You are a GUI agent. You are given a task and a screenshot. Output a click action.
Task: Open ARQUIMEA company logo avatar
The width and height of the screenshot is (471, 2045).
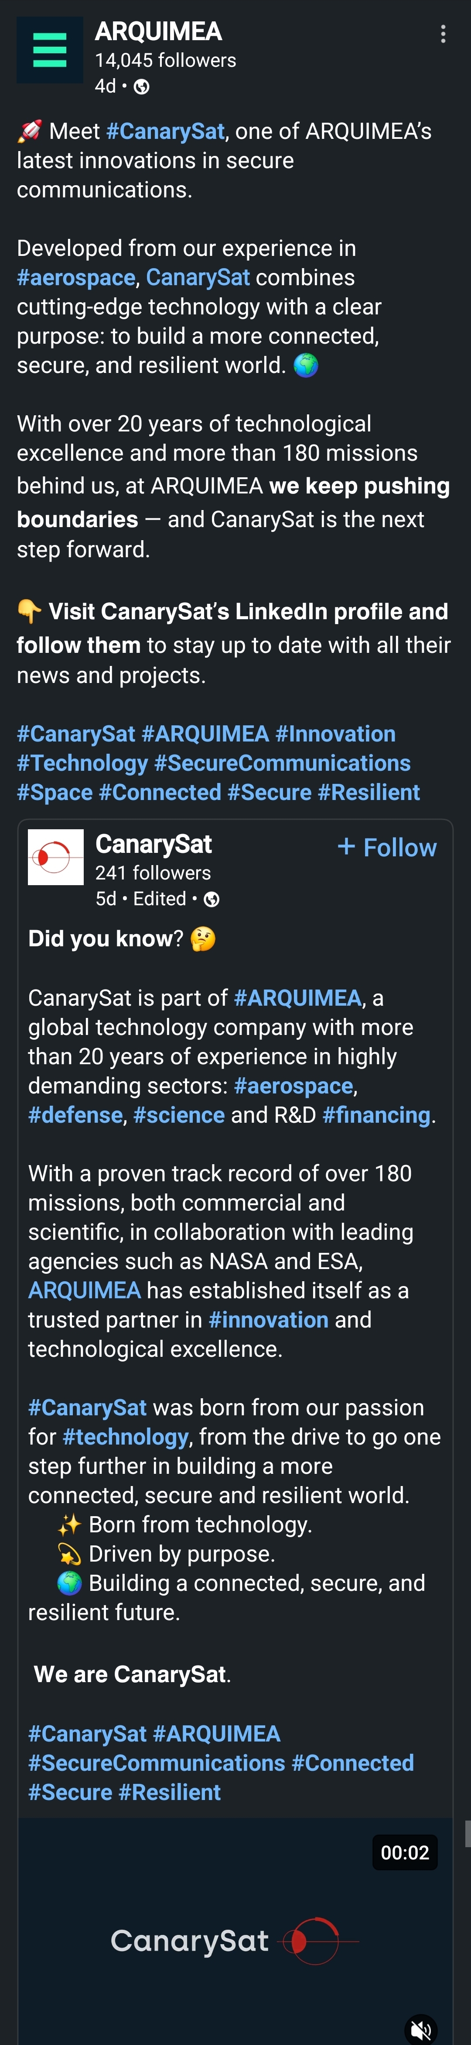tap(49, 50)
